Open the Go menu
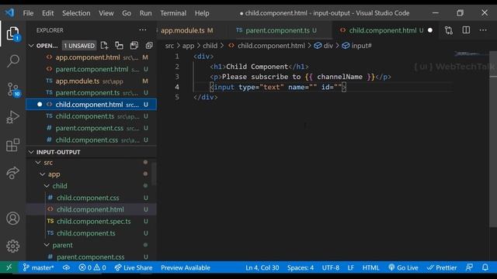 127,13
